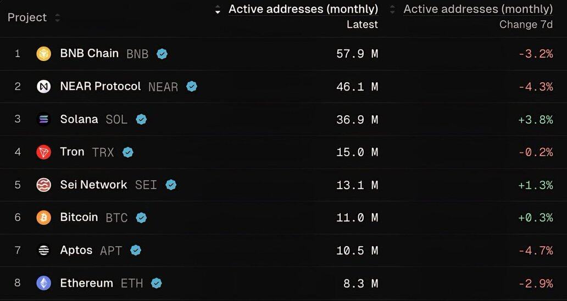Select the Active addresses Change 7d header
This screenshot has width=567, height=301.
(478, 9)
